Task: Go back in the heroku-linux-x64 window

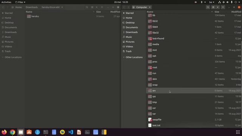Action: coord(3,7)
